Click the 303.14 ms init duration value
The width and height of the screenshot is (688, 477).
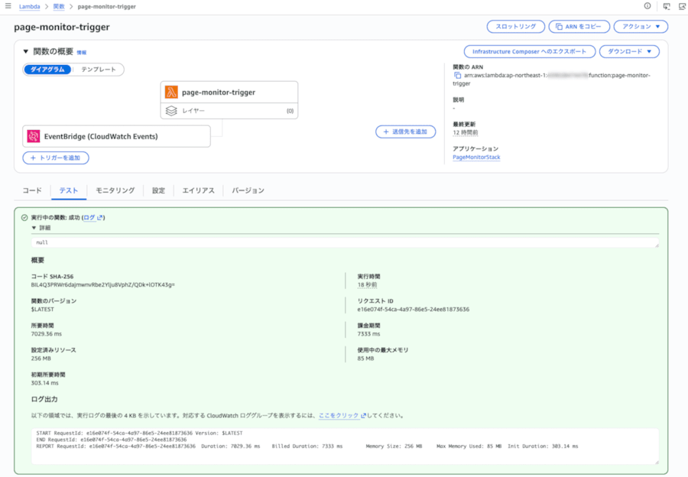(x=45, y=383)
